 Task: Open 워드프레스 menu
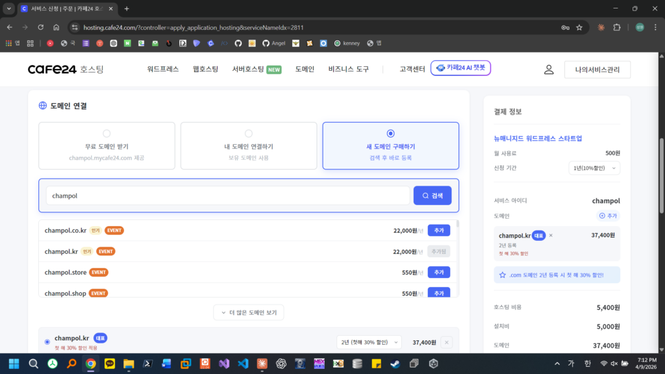(163, 69)
